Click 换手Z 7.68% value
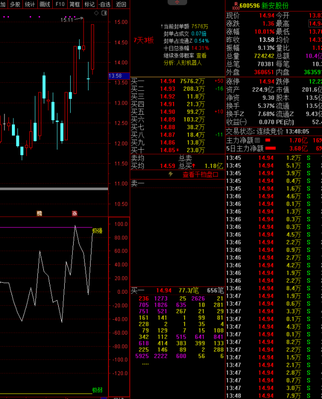322x399 pixels. point(266,114)
